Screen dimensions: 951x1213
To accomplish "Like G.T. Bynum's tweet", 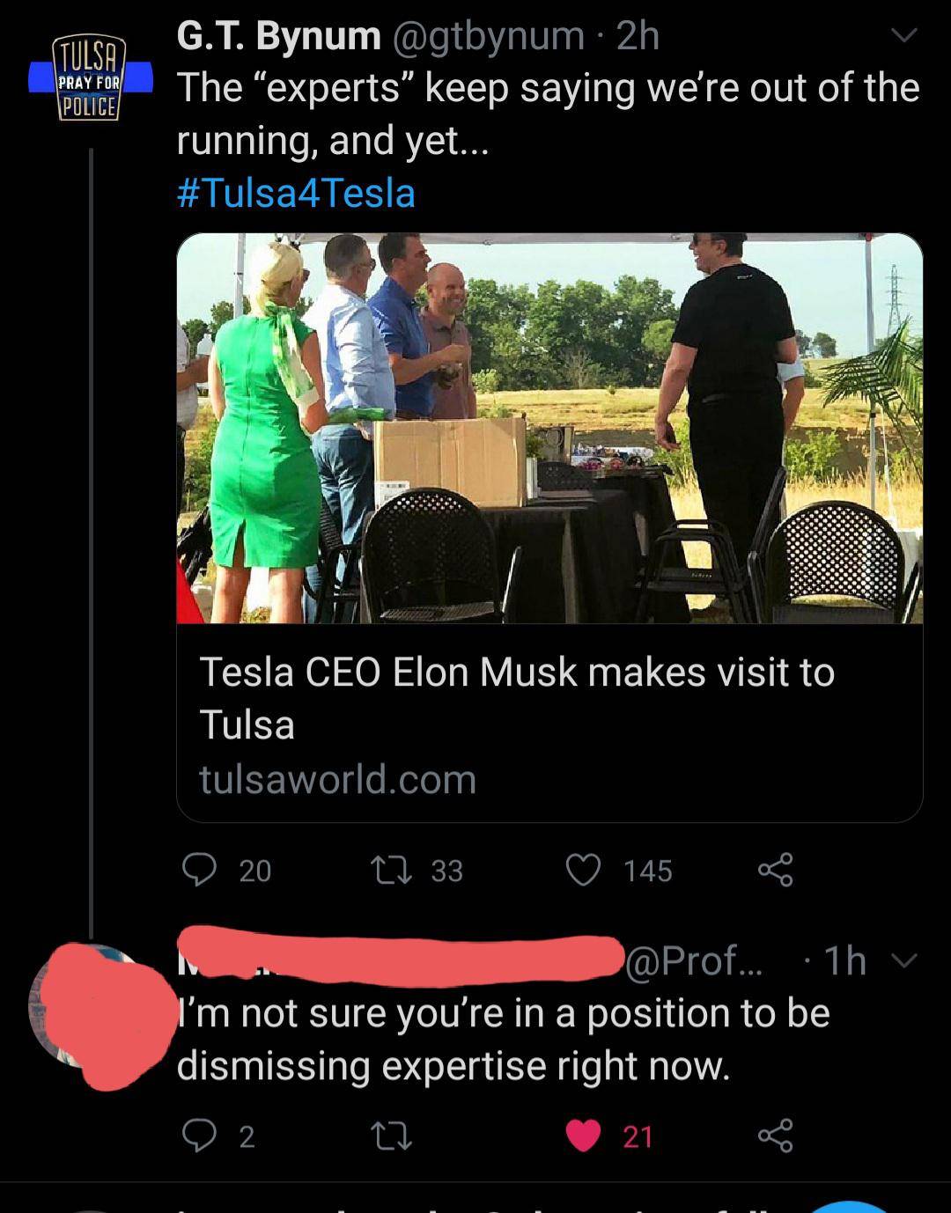I will coord(582,870).
